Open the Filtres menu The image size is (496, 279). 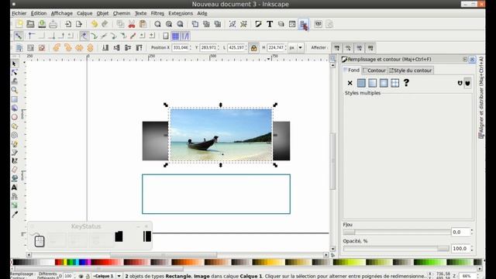157,13
